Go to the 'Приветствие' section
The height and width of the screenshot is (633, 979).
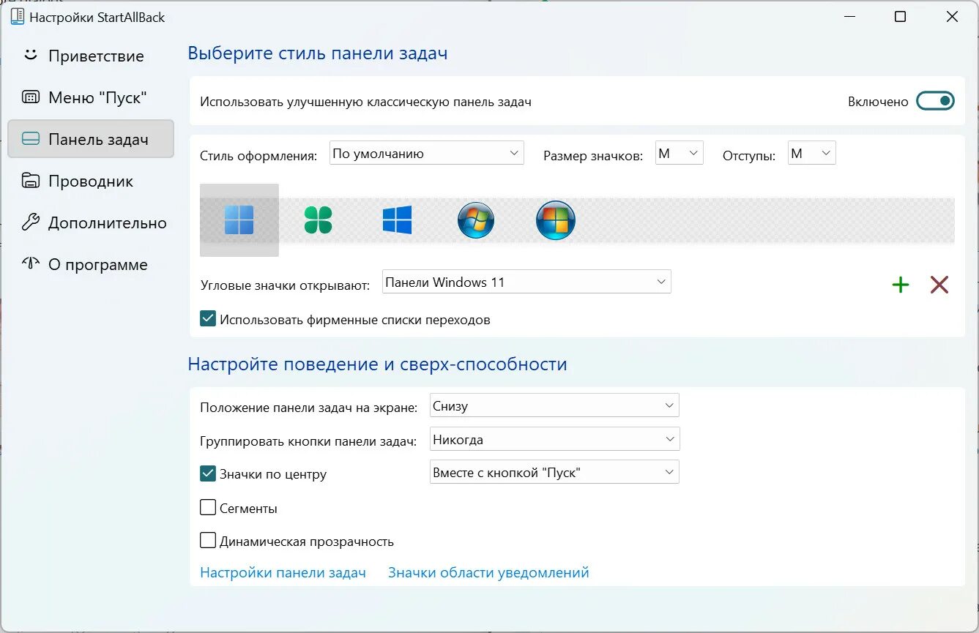coord(29,55)
